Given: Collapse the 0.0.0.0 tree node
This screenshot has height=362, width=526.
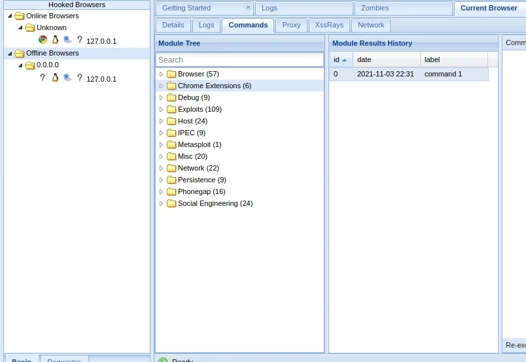Looking at the screenshot, I should coord(20,65).
